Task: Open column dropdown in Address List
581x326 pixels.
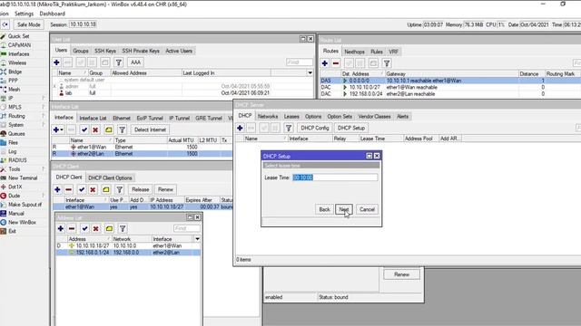Action: tap(198, 239)
